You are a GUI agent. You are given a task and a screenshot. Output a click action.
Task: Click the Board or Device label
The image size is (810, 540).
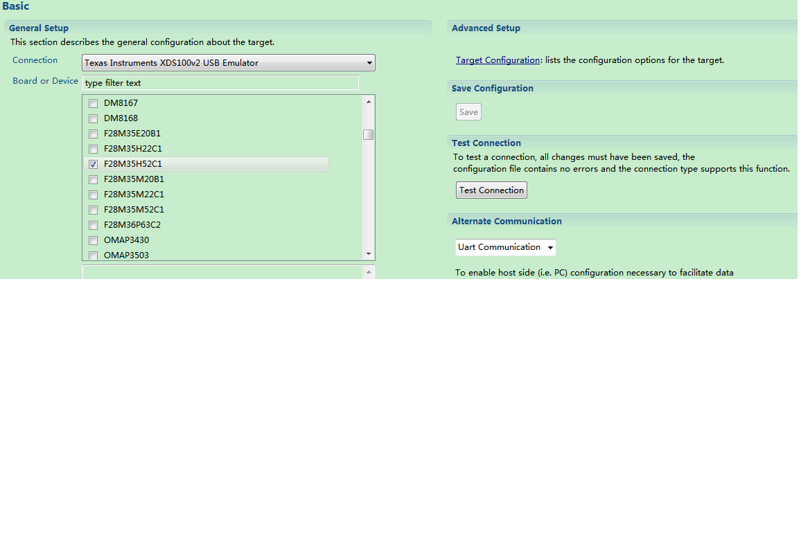pyautogui.click(x=46, y=80)
